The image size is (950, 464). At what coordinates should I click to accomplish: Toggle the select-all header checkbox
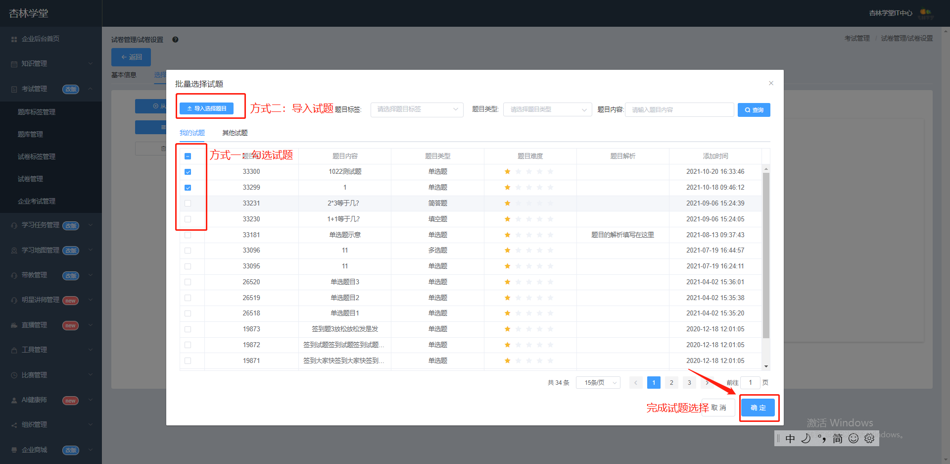coord(188,156)
